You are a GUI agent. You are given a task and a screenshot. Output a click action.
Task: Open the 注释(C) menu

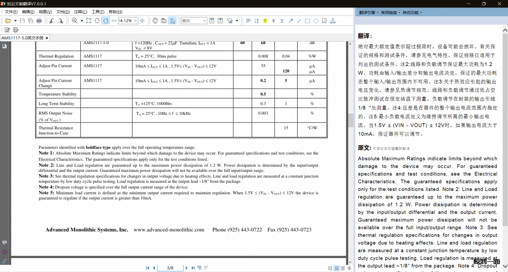(x=80, y=12)
